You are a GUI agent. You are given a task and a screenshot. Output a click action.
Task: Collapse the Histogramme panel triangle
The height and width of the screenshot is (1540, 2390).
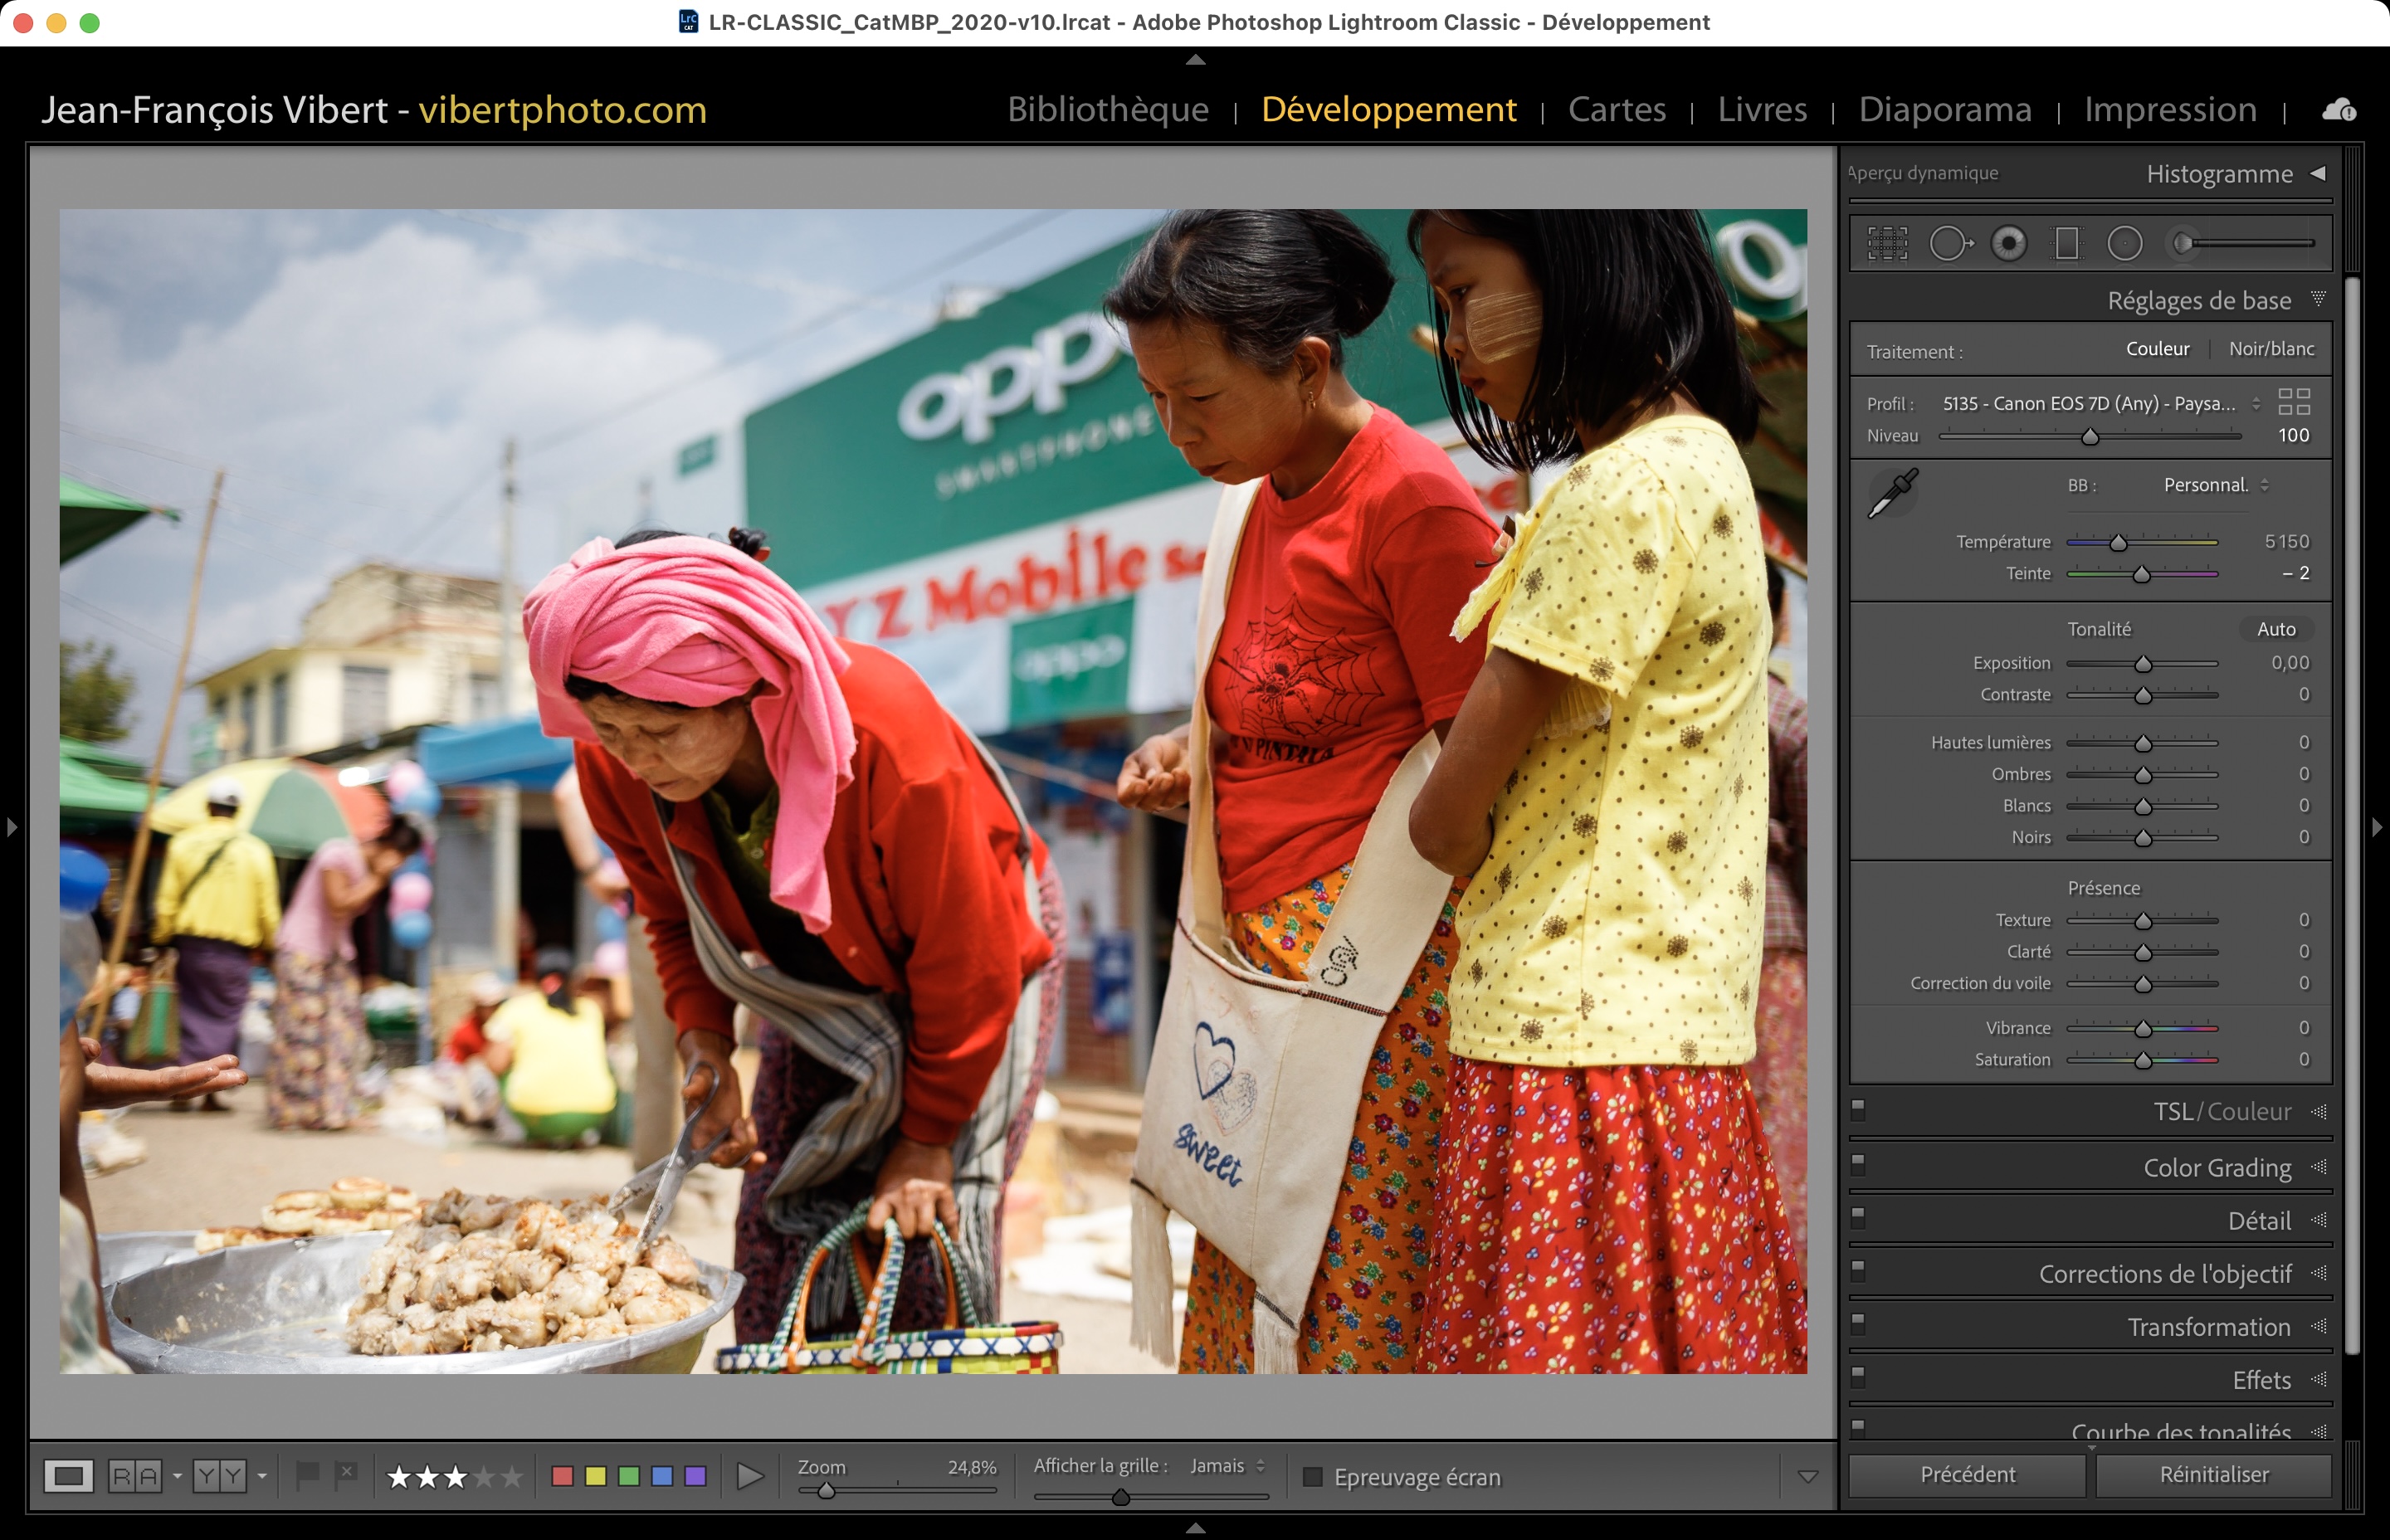click(x=2318, y=173)
